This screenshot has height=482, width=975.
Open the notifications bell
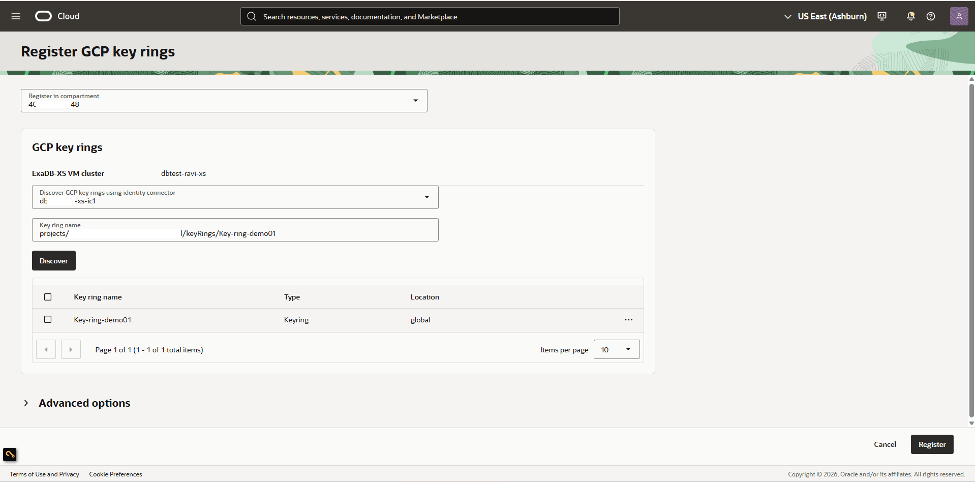click(x=910, y=16)
